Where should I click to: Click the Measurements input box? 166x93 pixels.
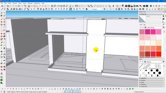(155, 92)
